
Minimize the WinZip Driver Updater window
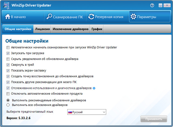click(160, 5)
